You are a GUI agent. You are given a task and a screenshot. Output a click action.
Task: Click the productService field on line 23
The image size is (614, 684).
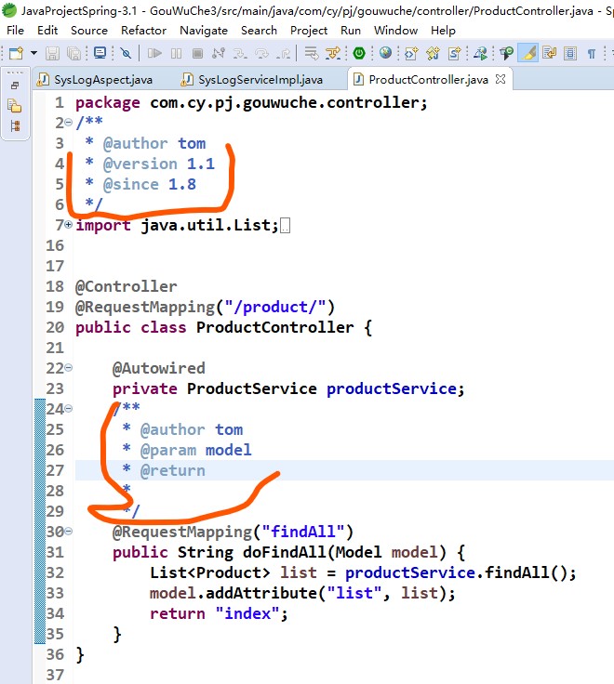pos(392,388)
